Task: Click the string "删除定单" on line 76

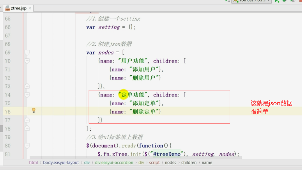Action: [x=144, y=112]
